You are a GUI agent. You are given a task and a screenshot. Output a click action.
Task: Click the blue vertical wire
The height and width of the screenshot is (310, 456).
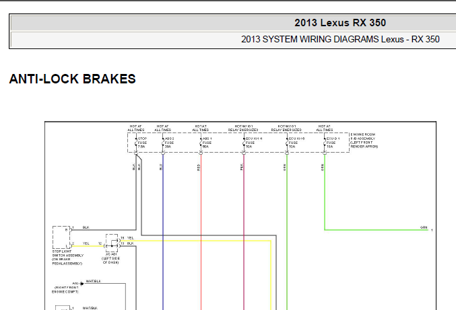click(163, 232)
